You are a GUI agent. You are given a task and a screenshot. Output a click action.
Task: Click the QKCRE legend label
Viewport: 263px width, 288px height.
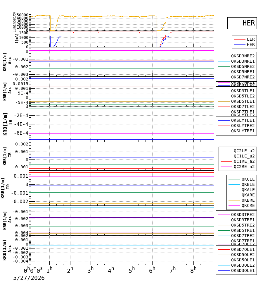pyautogui.click(x=248, y=206)
